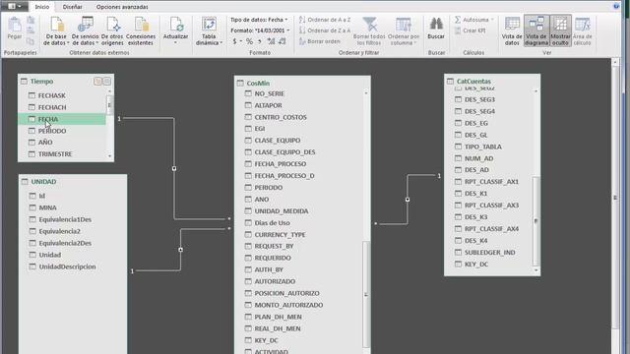Screen dimensions: 630x354
Task: Sort with Ordenar de Z a A
Action: [x=325, y=30]
